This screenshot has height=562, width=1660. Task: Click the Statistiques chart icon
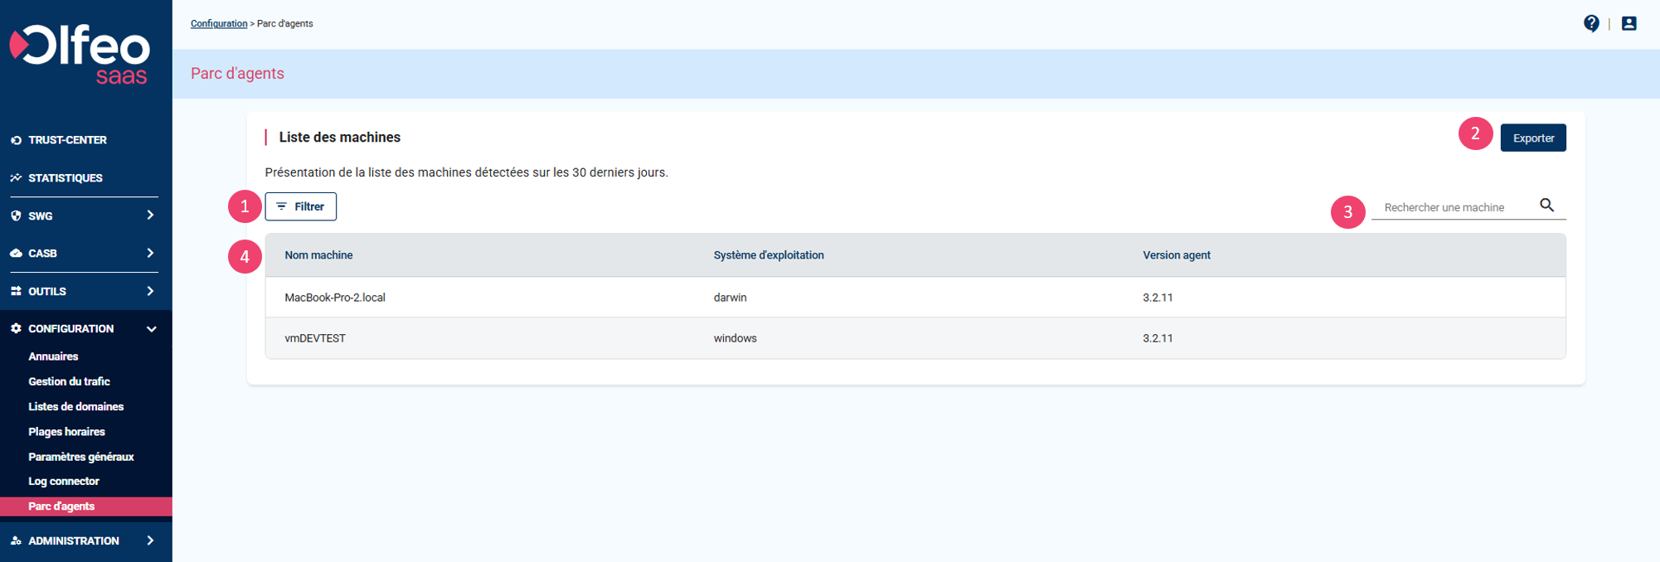coord(16,177)
